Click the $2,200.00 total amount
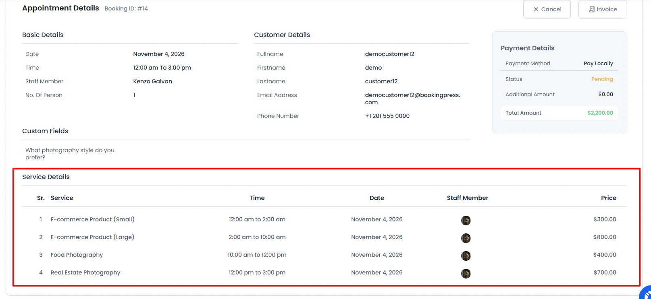The image size is (651, 299). click(x=600, y=113)
